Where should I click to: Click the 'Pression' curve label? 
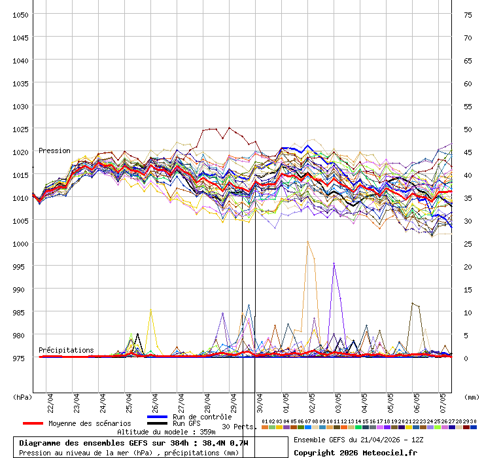point(54,150)
